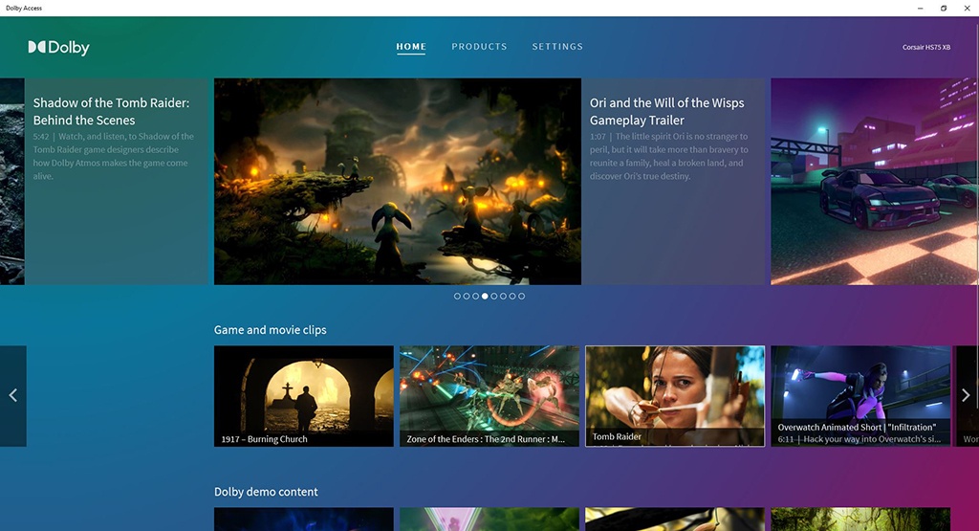Image resolution: width=979 pixels, height=531 pixels.
Task: Click the Corsair HS75 XB device label
Action: coord(925,48)
